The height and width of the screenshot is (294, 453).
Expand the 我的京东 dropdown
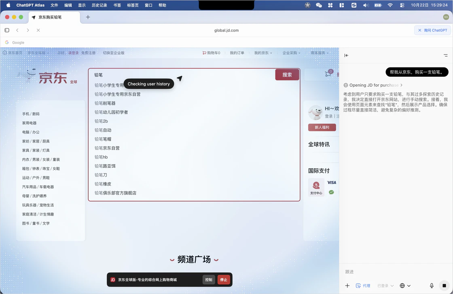(263, 53)
